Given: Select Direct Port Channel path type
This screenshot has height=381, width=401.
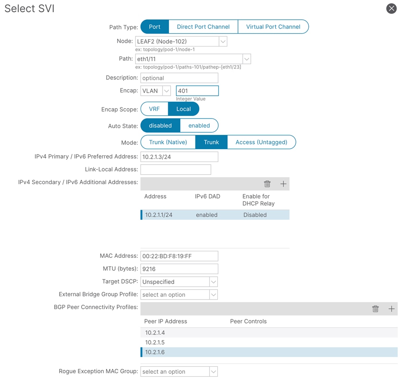Looking at the screenshot, I should coord(203,26).
